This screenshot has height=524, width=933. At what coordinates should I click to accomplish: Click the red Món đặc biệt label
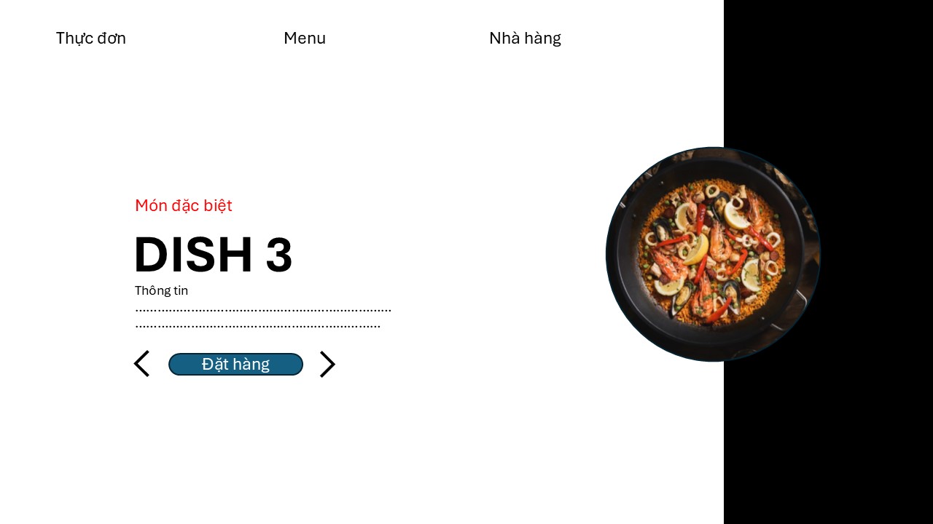(184, 206)
